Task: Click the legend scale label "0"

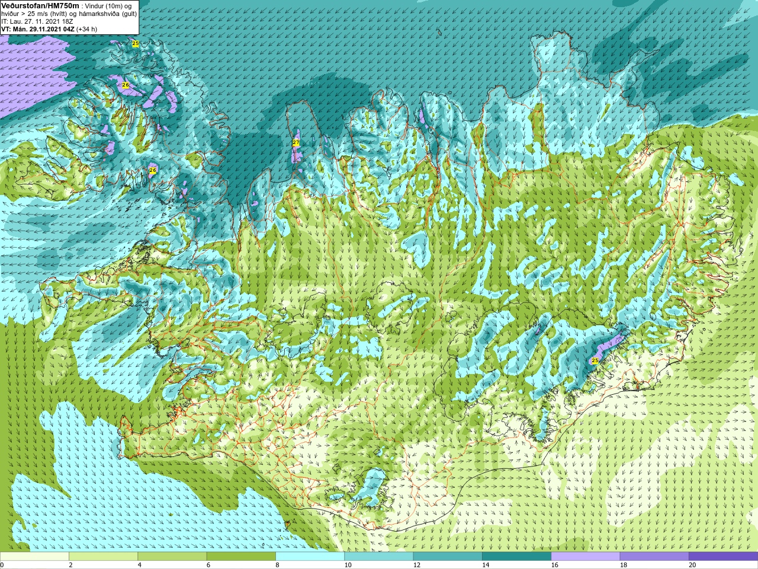Action: pos(2,565)
